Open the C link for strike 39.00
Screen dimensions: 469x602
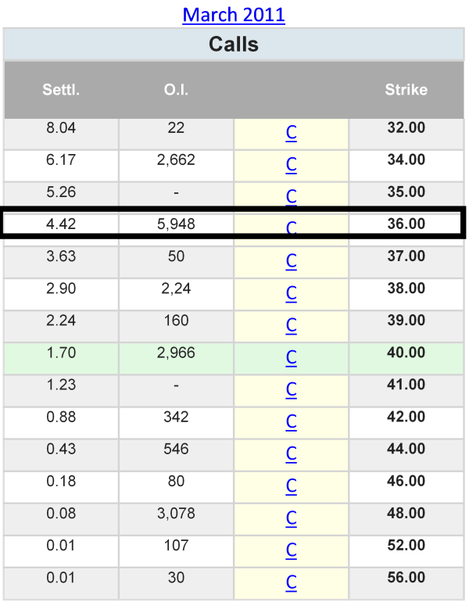click(291, 325)
